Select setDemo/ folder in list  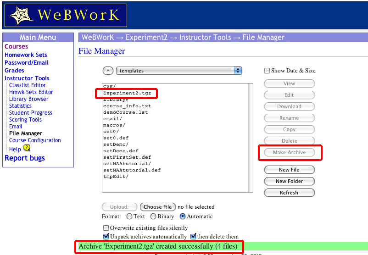116,144
